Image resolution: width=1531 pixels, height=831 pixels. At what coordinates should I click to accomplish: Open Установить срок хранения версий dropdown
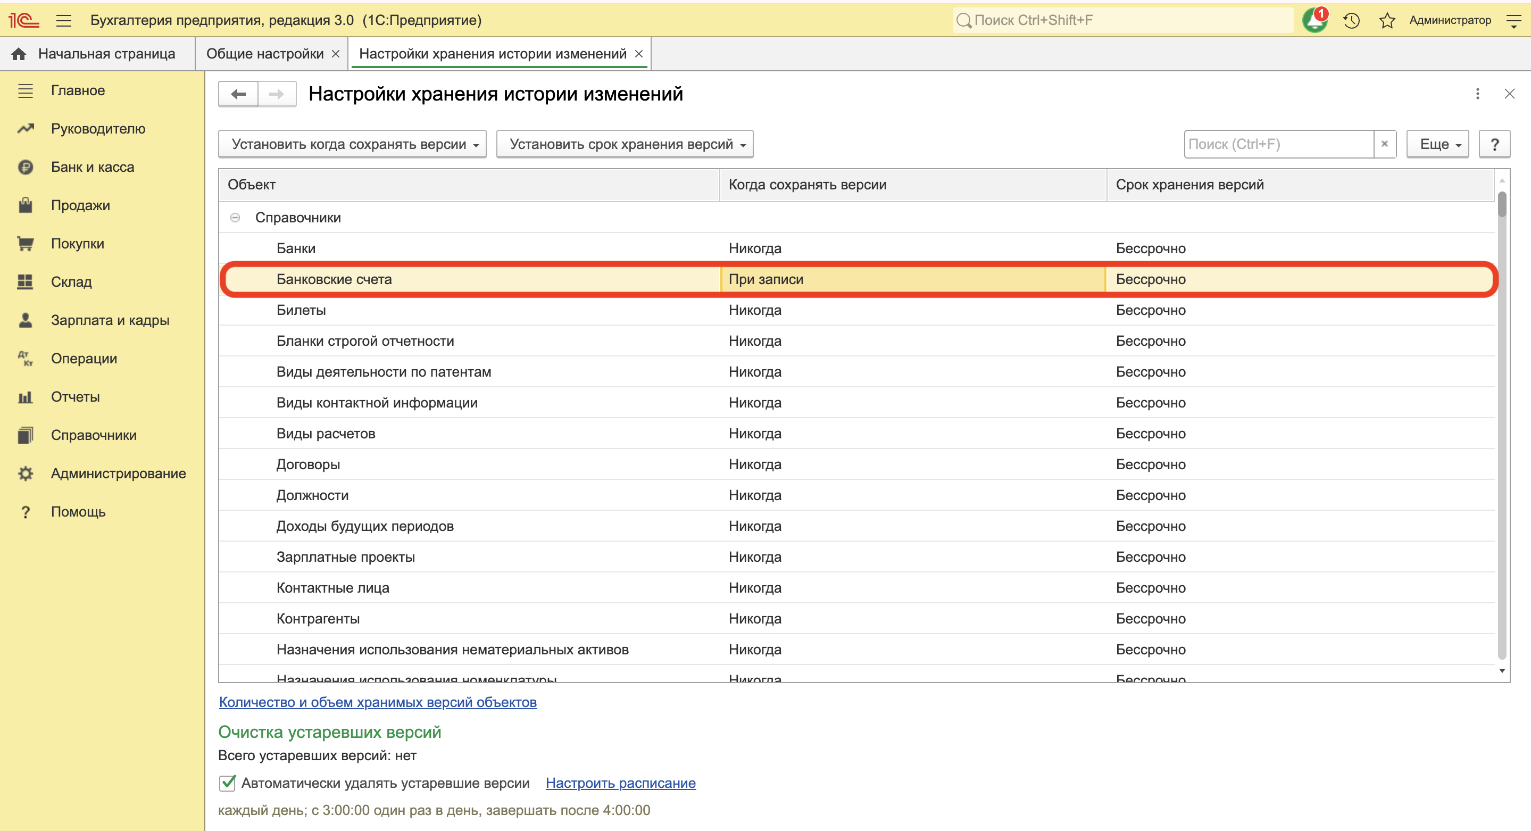625,144
